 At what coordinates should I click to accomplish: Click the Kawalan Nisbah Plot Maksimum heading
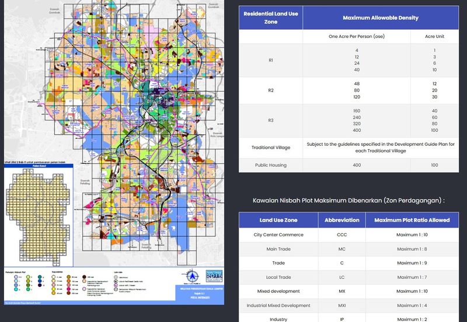pyautogui.click(x=348, y=201)
